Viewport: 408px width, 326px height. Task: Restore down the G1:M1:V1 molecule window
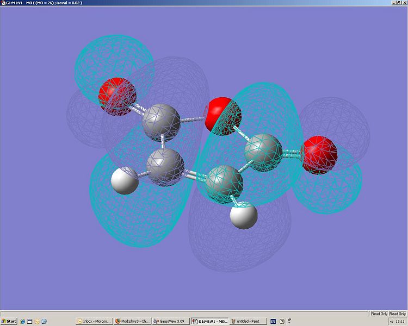(399, 3)
